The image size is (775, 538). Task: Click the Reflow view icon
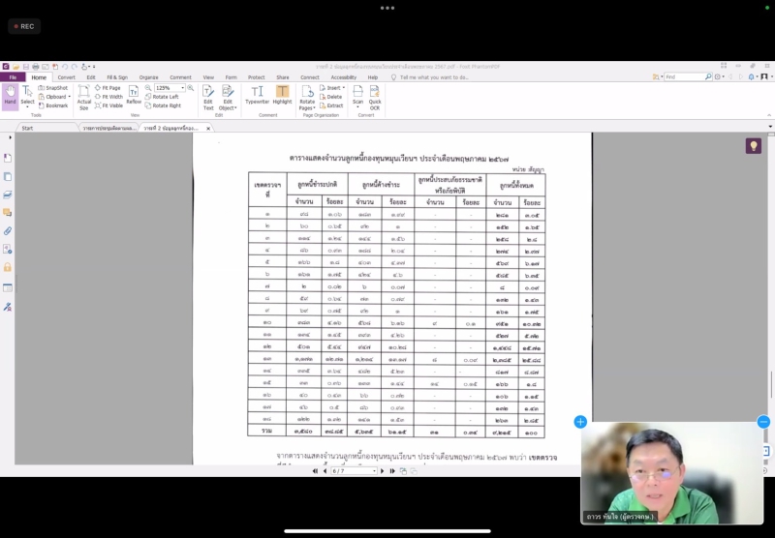coord(134,95)
